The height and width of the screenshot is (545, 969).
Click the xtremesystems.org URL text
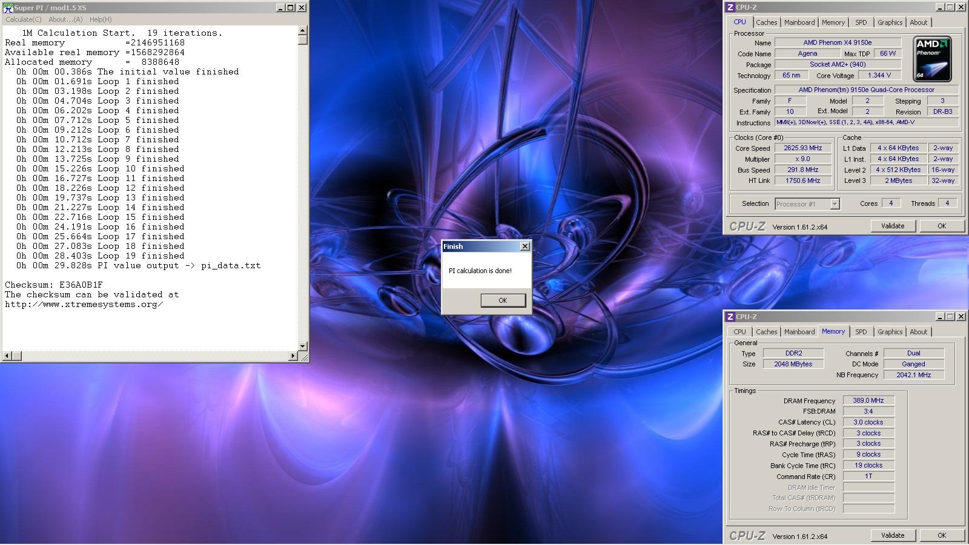[84, 304]
